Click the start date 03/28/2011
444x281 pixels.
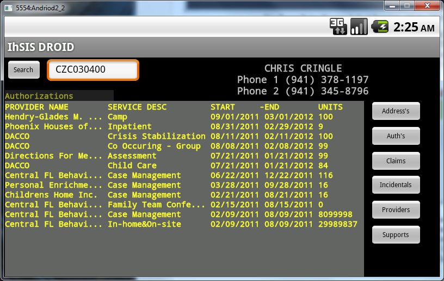point(235,185)
